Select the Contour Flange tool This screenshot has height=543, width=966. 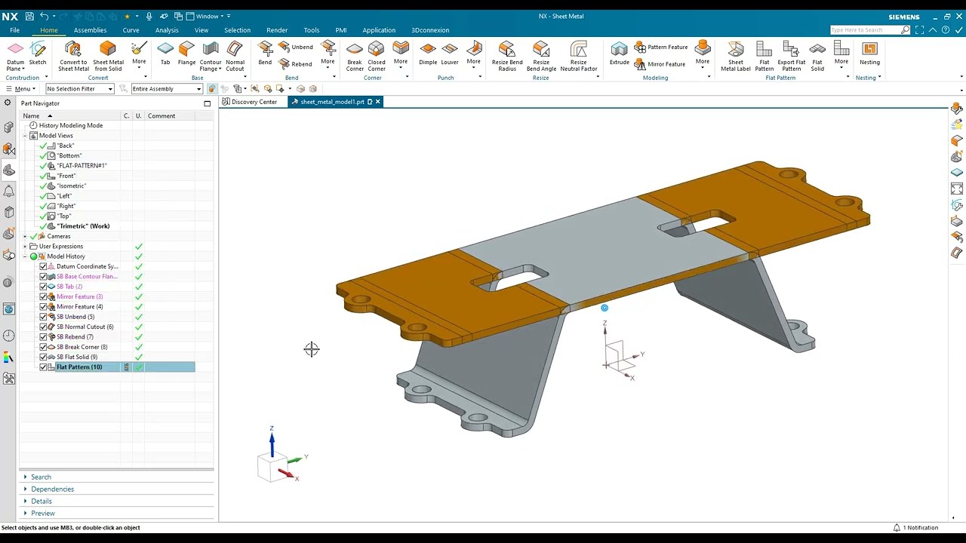pyautogui.click(x=211, y=57)
